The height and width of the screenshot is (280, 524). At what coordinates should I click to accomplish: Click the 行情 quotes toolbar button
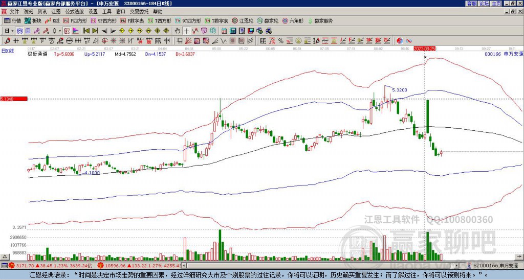tap(13, 20)
